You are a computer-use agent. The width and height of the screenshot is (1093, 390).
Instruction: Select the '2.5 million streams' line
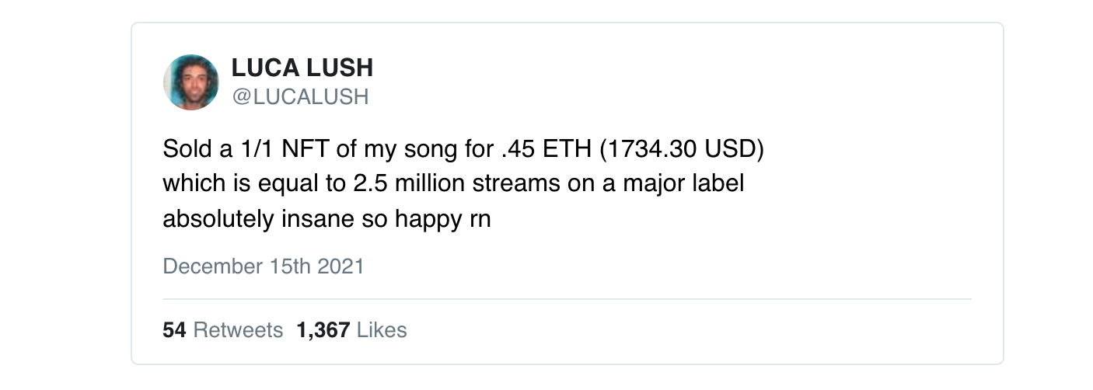point(453,184)
